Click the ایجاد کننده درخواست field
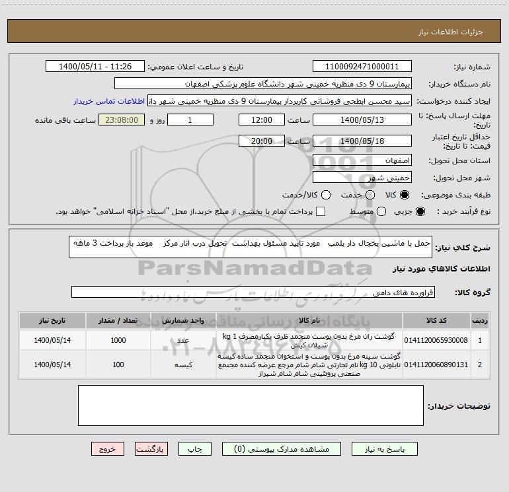This screenshot has width=509, height=492. pos(280,100)
